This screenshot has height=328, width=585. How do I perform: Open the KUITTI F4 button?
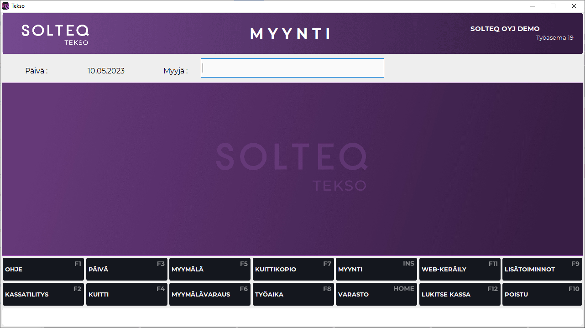(x=126, y=294)
